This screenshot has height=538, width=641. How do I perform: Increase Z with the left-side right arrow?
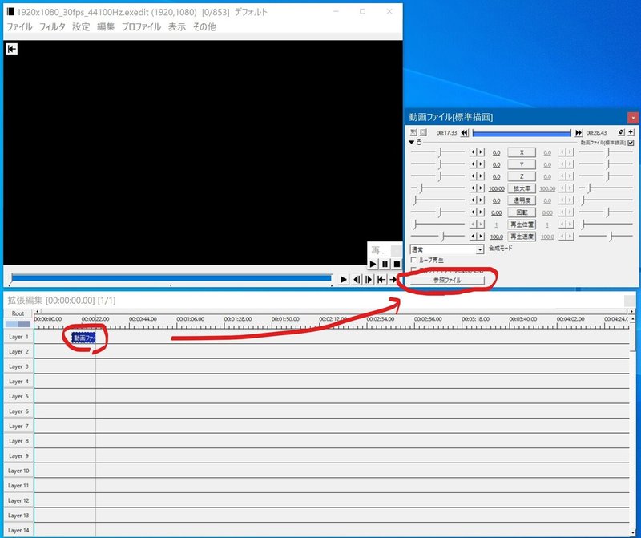click(x=481, y=176)
